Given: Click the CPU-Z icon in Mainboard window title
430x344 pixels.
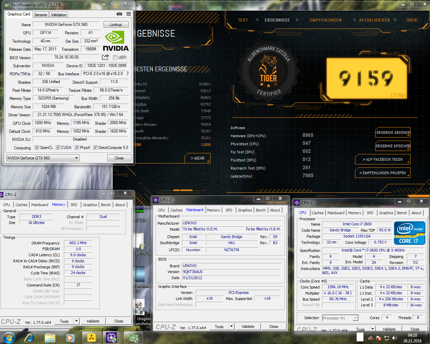Looking at the screenshot, I should pyautogui.click(x=156, y=200).
